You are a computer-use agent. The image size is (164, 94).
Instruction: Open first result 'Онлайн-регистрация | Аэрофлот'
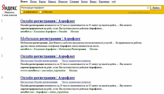point(48,21)
